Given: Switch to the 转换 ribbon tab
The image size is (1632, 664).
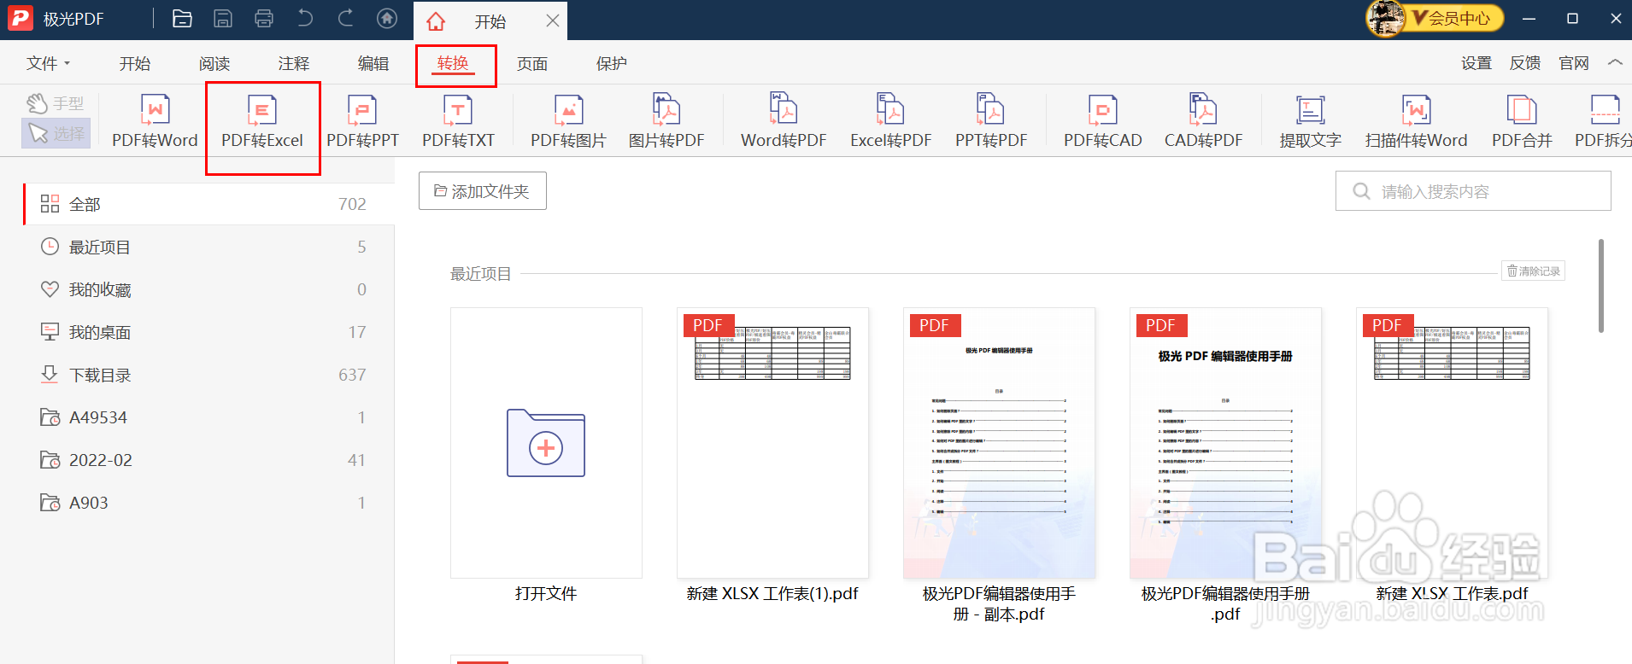Looking at the screenshot, I should (x=453, y=63).
